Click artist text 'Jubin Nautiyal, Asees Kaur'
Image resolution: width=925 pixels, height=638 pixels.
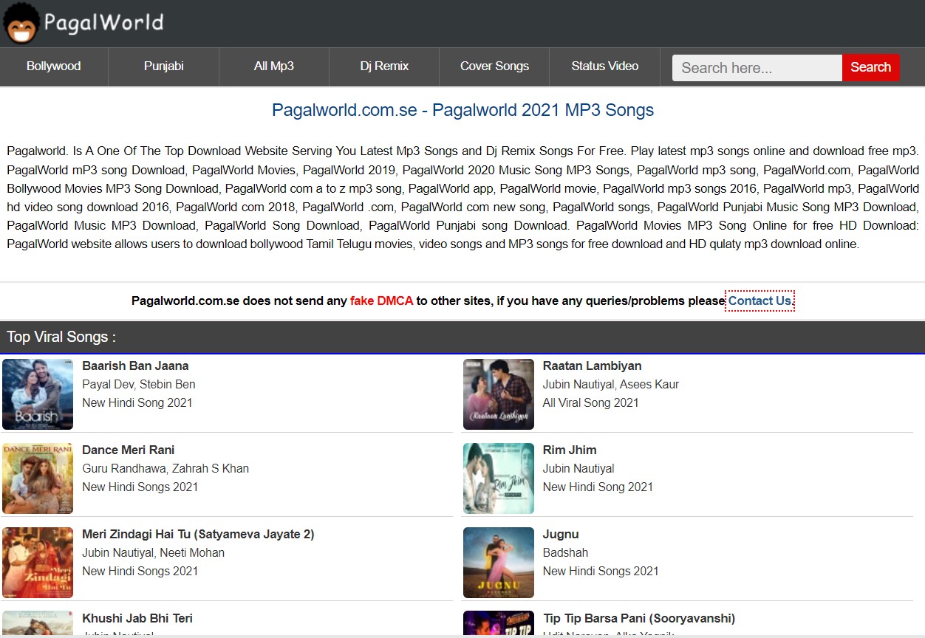click(x=611, y=384)
